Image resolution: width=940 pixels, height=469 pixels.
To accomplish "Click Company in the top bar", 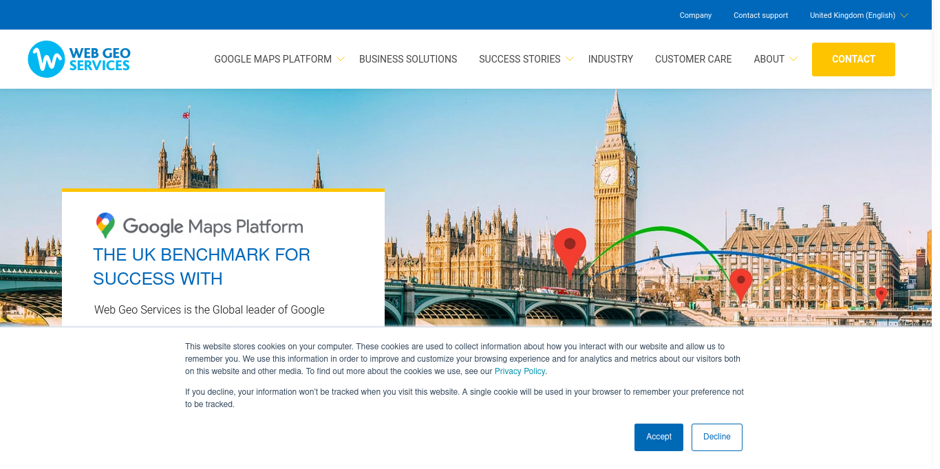I will coord(695,14).
